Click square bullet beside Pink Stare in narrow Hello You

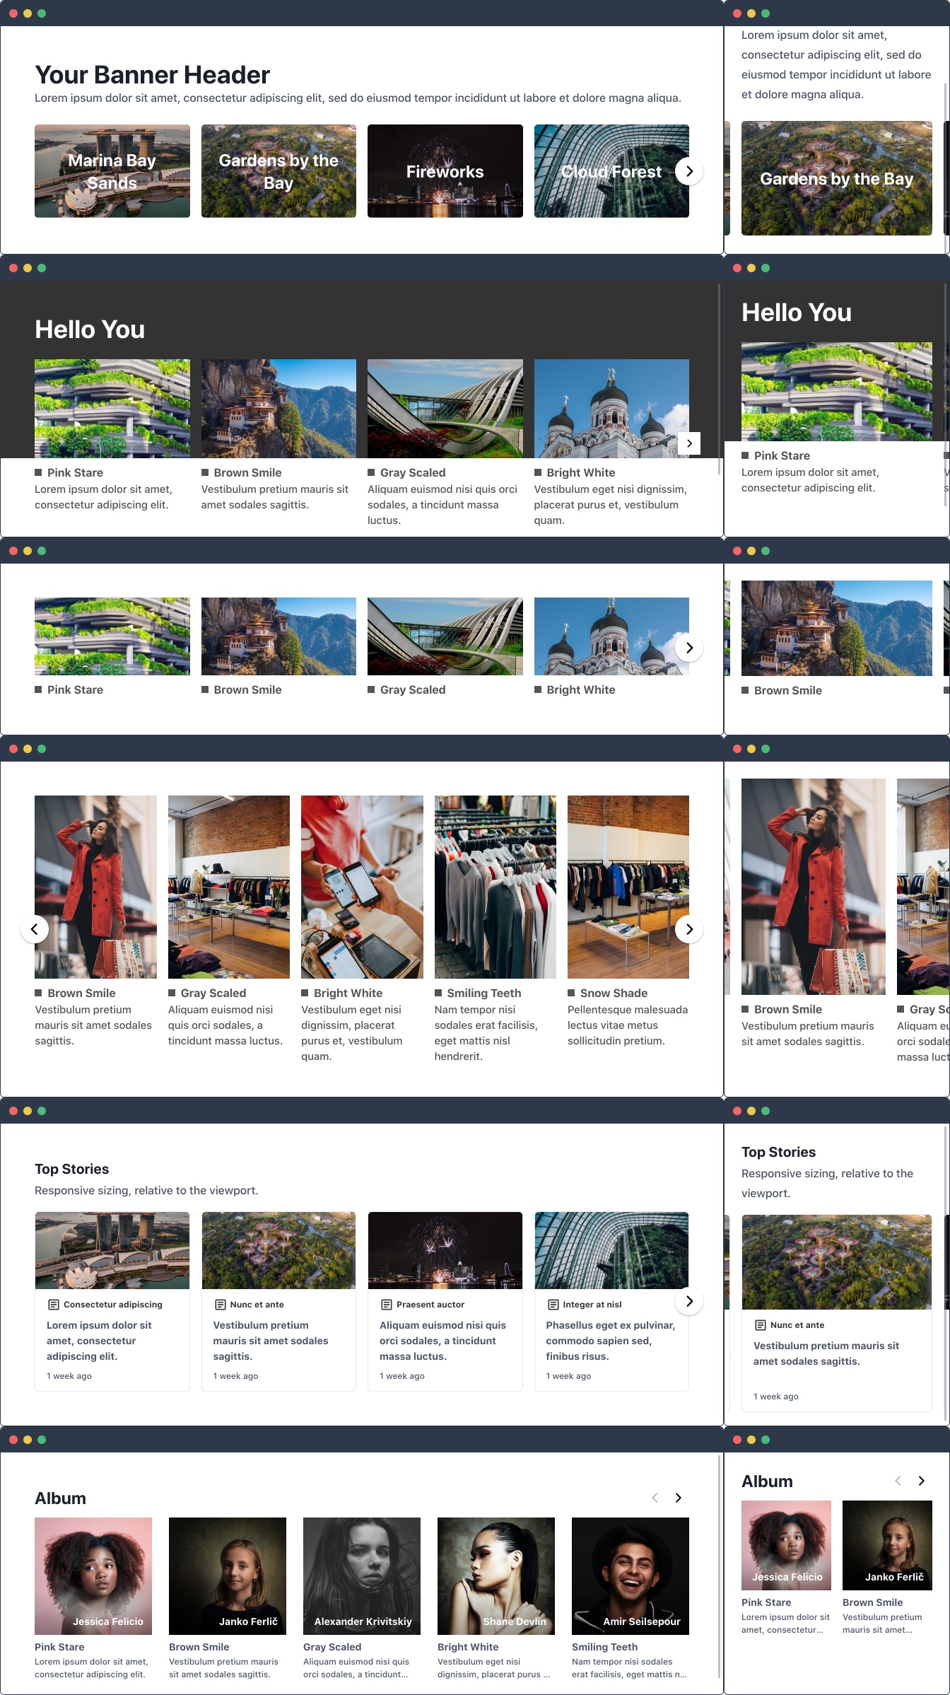tap(745, 455)
